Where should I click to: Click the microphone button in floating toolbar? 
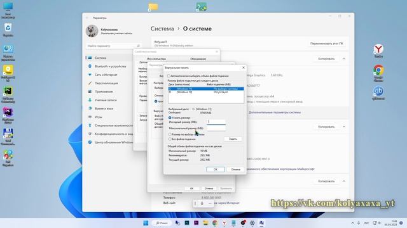(202, 203)
